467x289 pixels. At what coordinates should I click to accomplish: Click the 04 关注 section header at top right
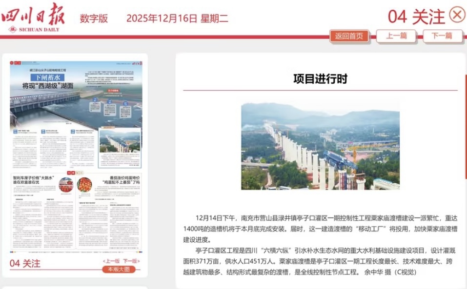(416, 17)
